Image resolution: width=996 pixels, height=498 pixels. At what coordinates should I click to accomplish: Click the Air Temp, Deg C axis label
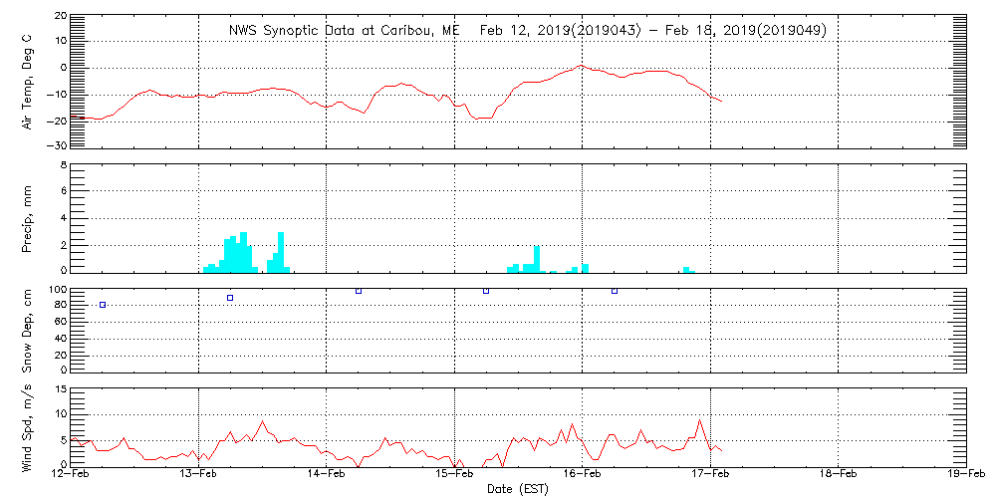[x=27, y=82]
